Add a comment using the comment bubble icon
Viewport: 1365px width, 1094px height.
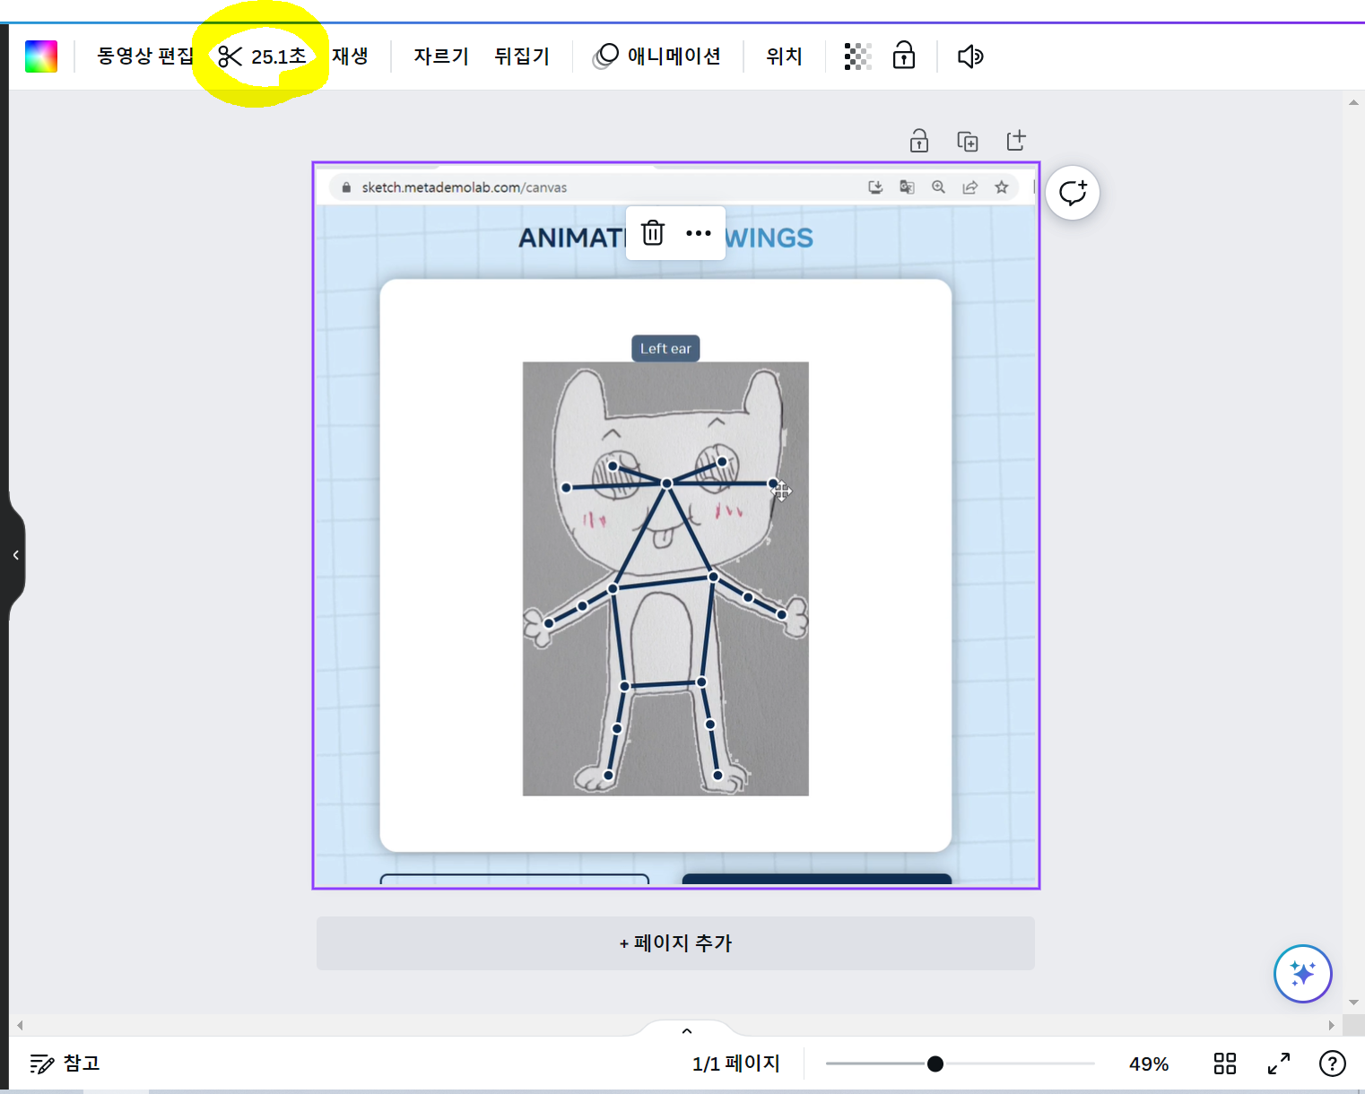1073,192
